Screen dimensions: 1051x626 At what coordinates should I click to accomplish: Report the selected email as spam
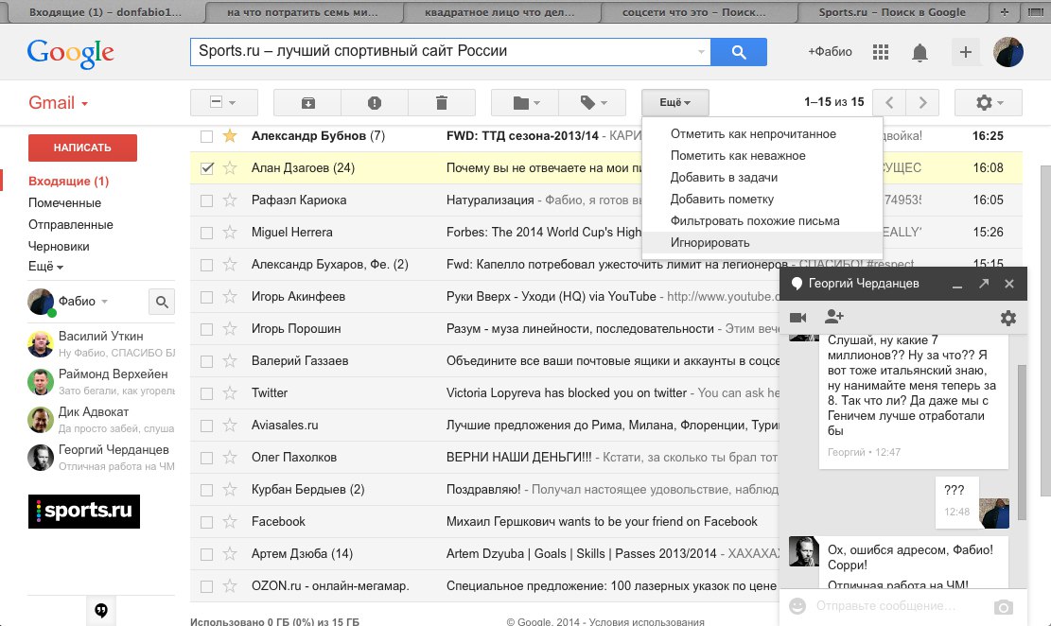[374, 103]
